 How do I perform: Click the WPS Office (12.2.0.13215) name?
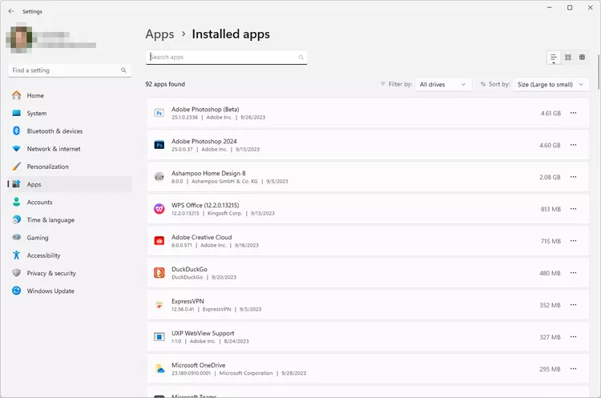click(x=205, y=205)
